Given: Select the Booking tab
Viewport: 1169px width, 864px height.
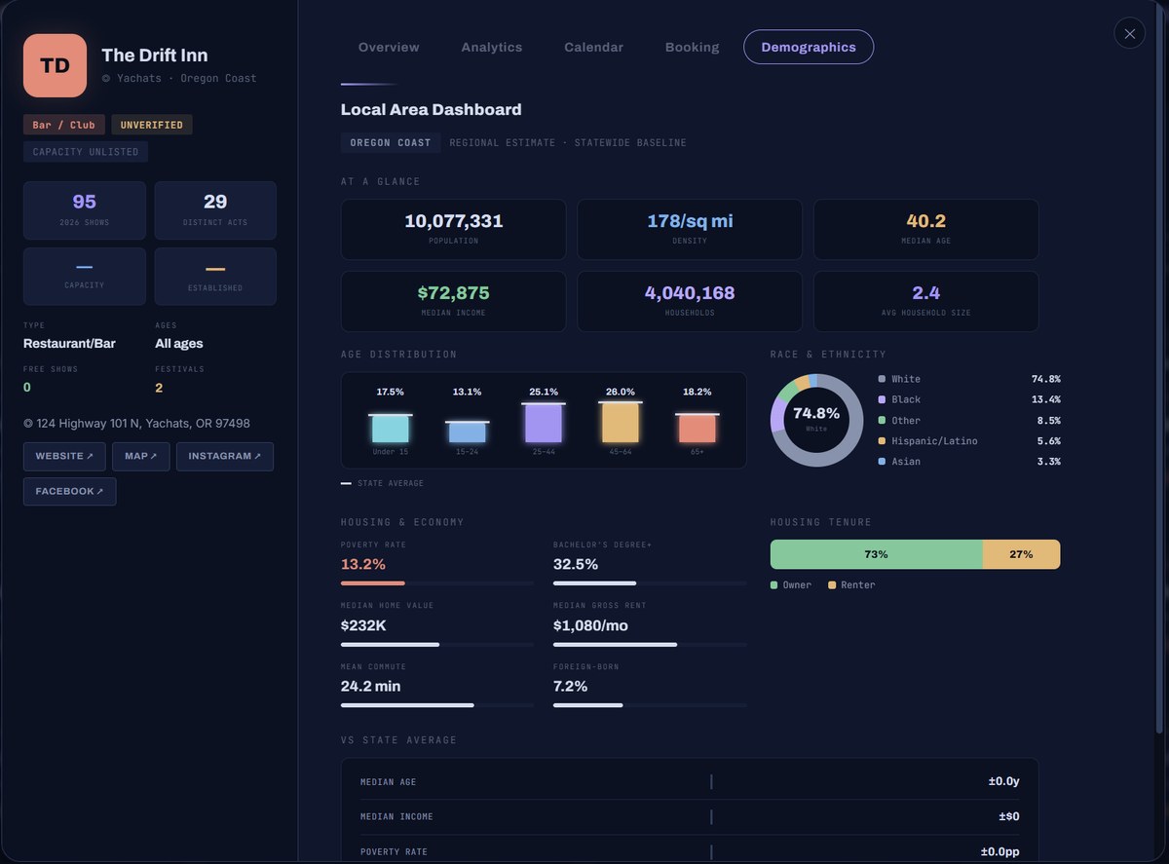Looking at the screenshot, I should click(x=693, y=47).
